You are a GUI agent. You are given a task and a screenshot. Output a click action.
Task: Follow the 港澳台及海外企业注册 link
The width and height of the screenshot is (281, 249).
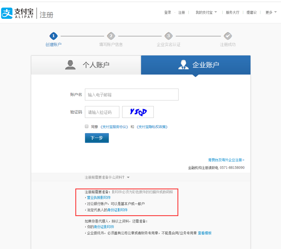pyautogui.click(x=226, y=160)
